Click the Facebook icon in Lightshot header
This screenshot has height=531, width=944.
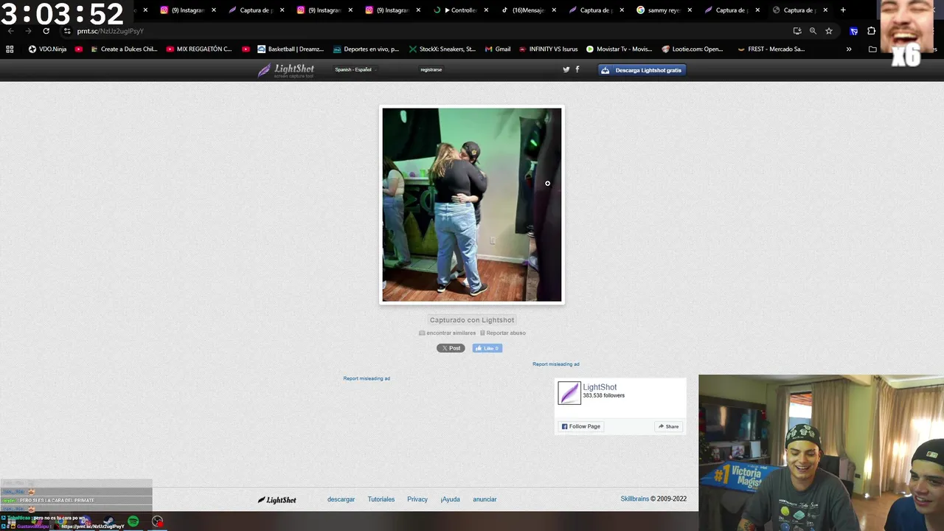click(x=577, y=69)
